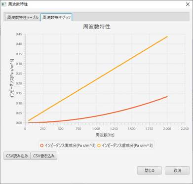This screenshot has height=184, width=193.
Task: Click the x-axis label 周波数[Hz]
Action: click(x=105, y=135)
